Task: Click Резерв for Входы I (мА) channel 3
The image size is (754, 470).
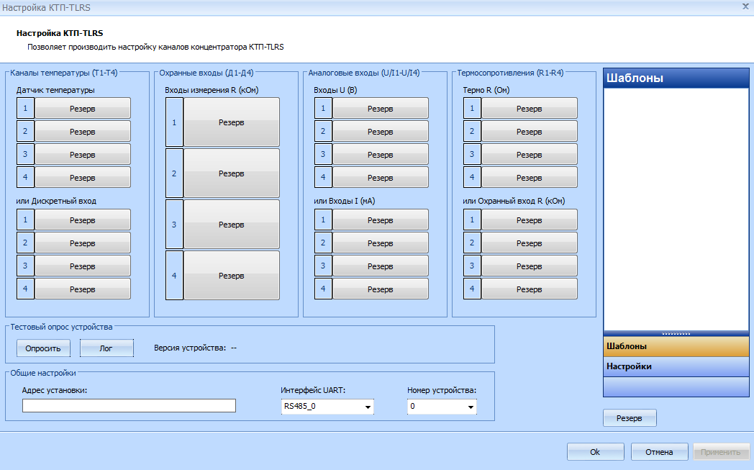Action: coord(381,266)
